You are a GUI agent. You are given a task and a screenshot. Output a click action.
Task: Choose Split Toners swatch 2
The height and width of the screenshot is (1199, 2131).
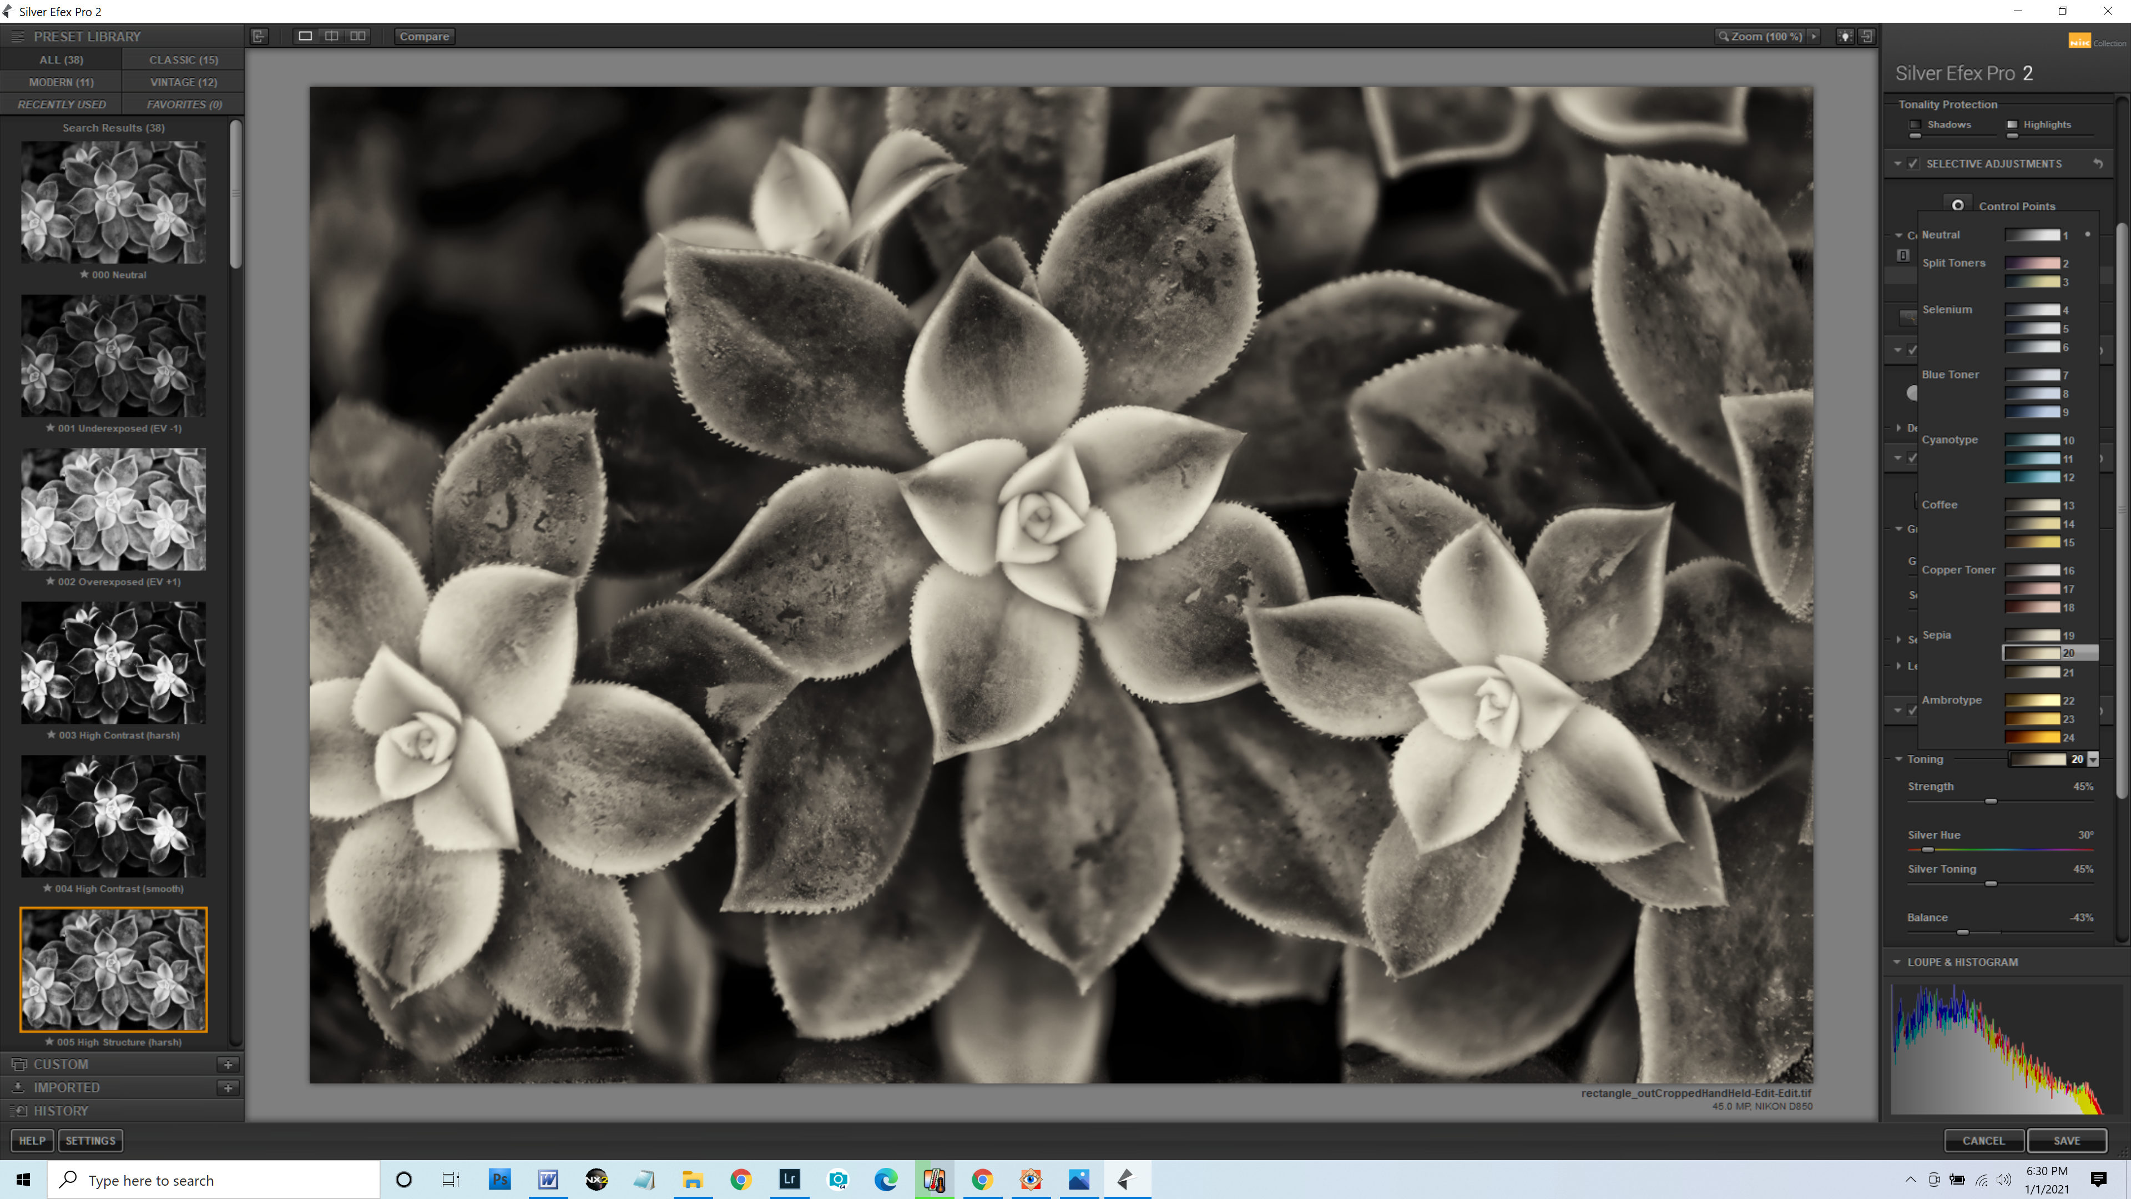pos(2033,263)
